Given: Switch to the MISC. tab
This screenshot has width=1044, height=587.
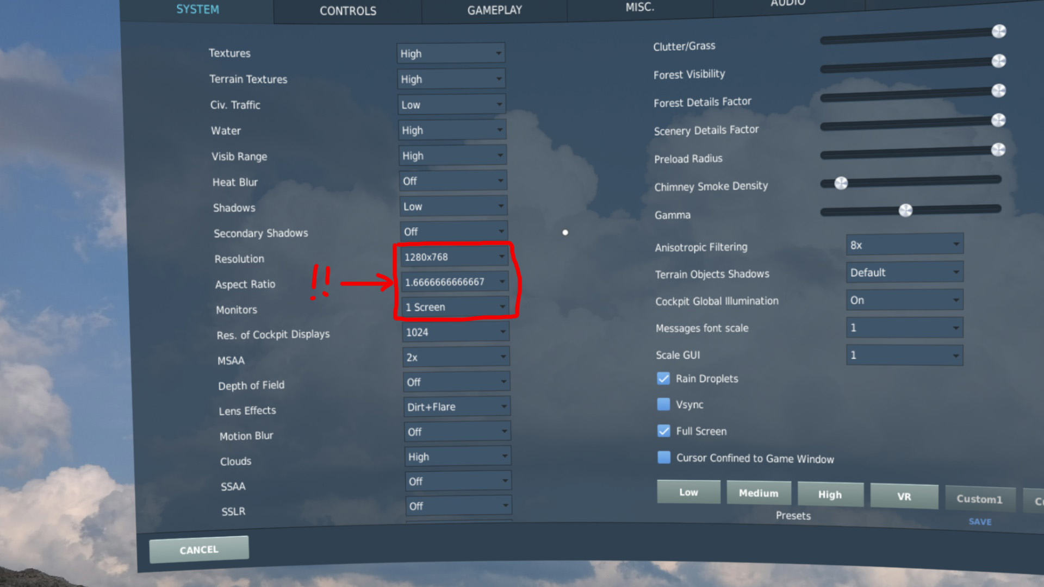Looking at the screenshot, I should (639, 7).
